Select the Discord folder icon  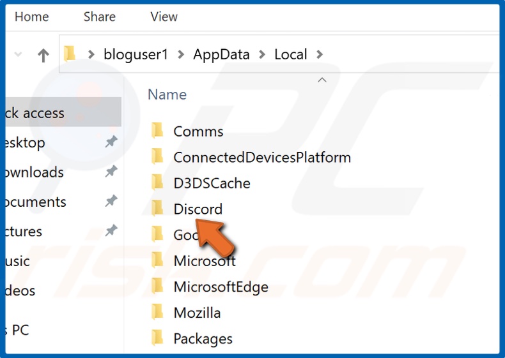[157, 208]
